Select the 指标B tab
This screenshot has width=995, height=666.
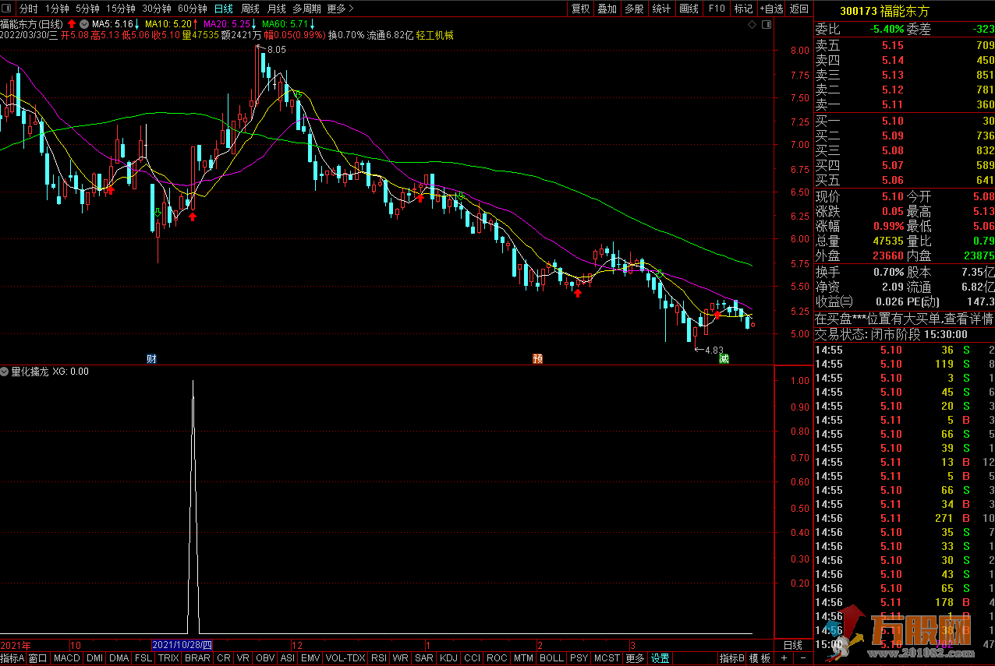click(x=732, y=658)
